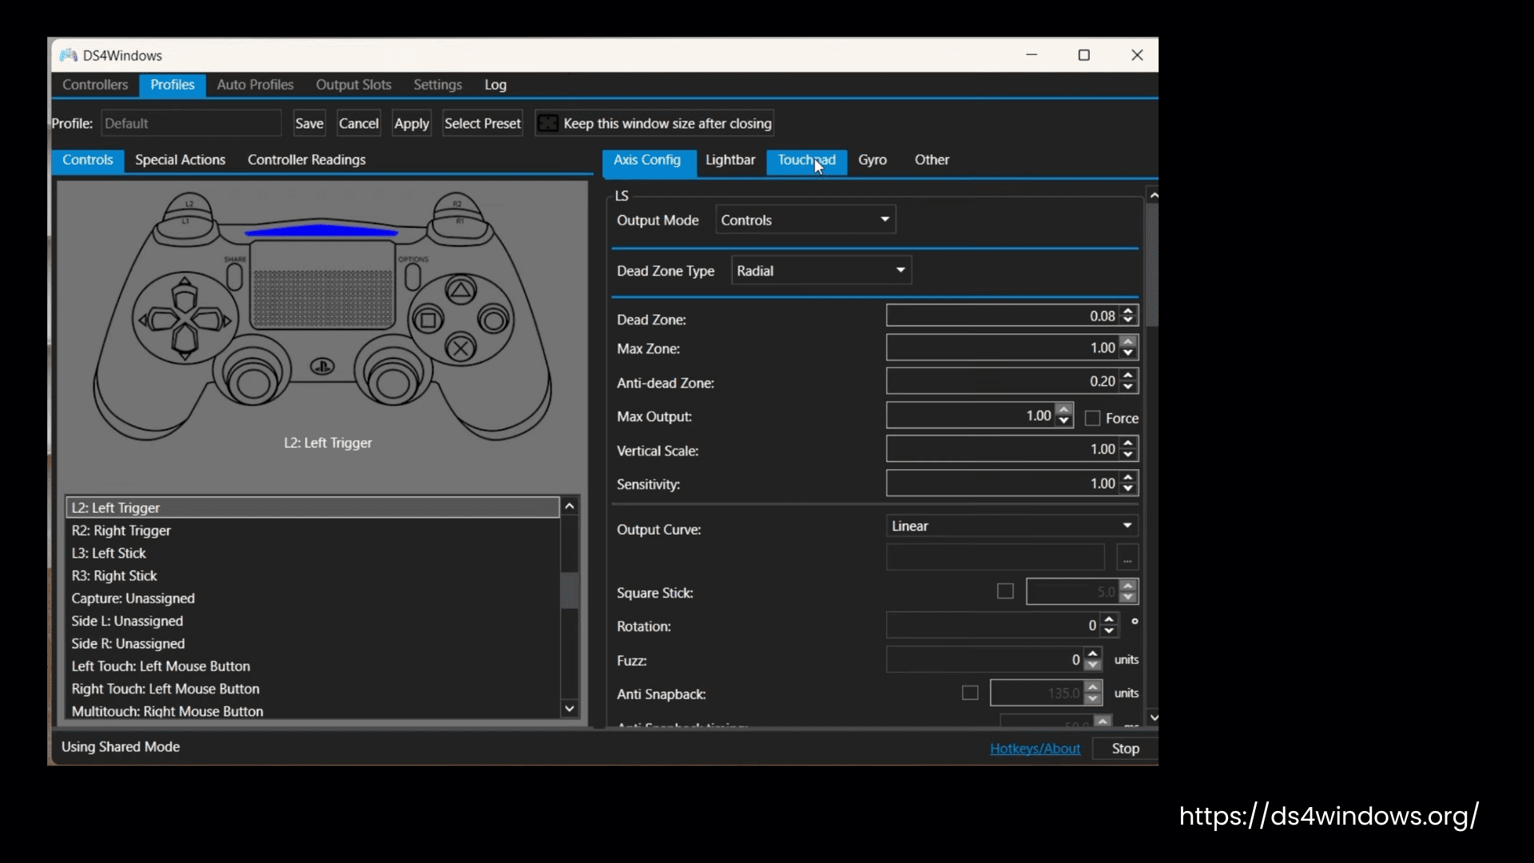Click the Triangle button on controller diagram
Screen dimensions: 1534x863
tap(460, 290)
